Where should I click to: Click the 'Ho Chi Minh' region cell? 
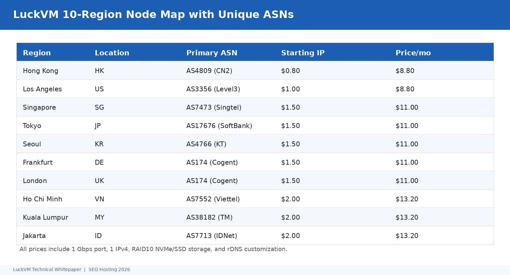[42, 199]
